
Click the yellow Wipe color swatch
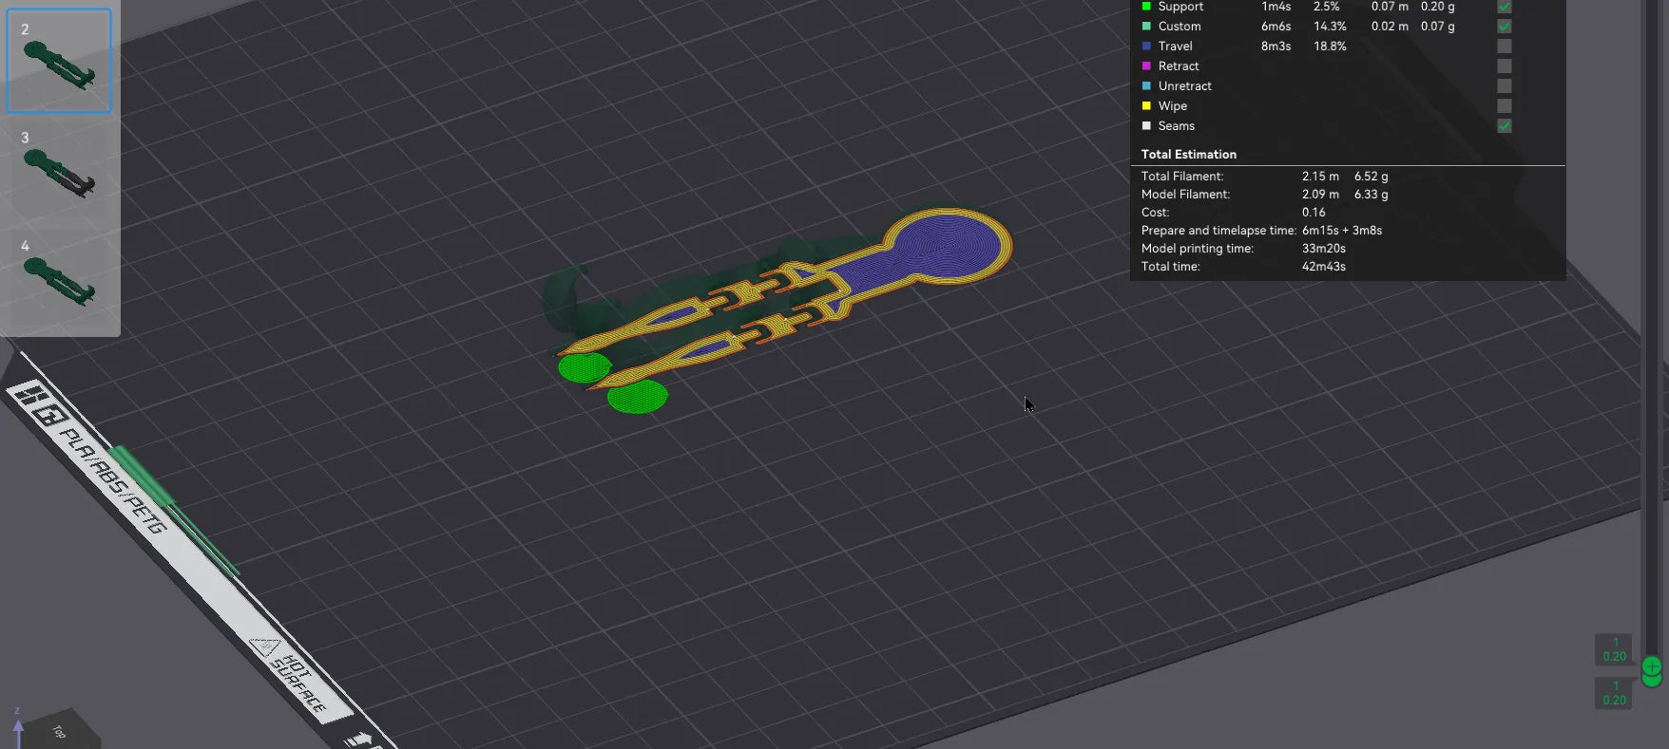tap(1146, 106)
